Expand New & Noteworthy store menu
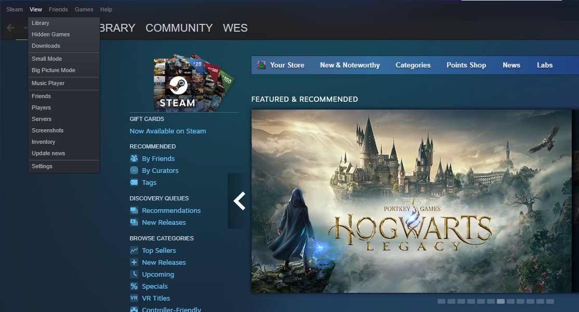This screenshot has height=312, width=579. pyautogui.click(x=350, y=65)
